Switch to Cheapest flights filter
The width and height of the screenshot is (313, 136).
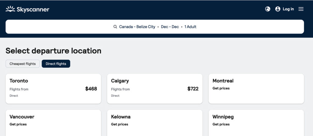pos(23,64)
